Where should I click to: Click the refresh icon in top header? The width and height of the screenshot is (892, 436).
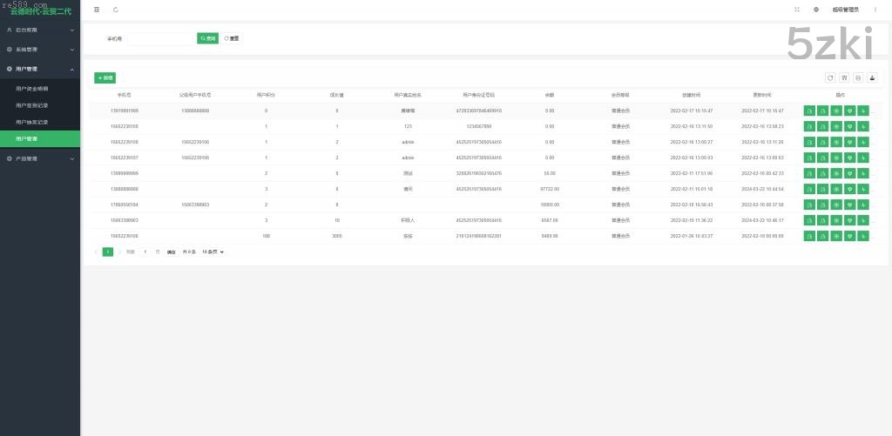(x=116, y=10)
